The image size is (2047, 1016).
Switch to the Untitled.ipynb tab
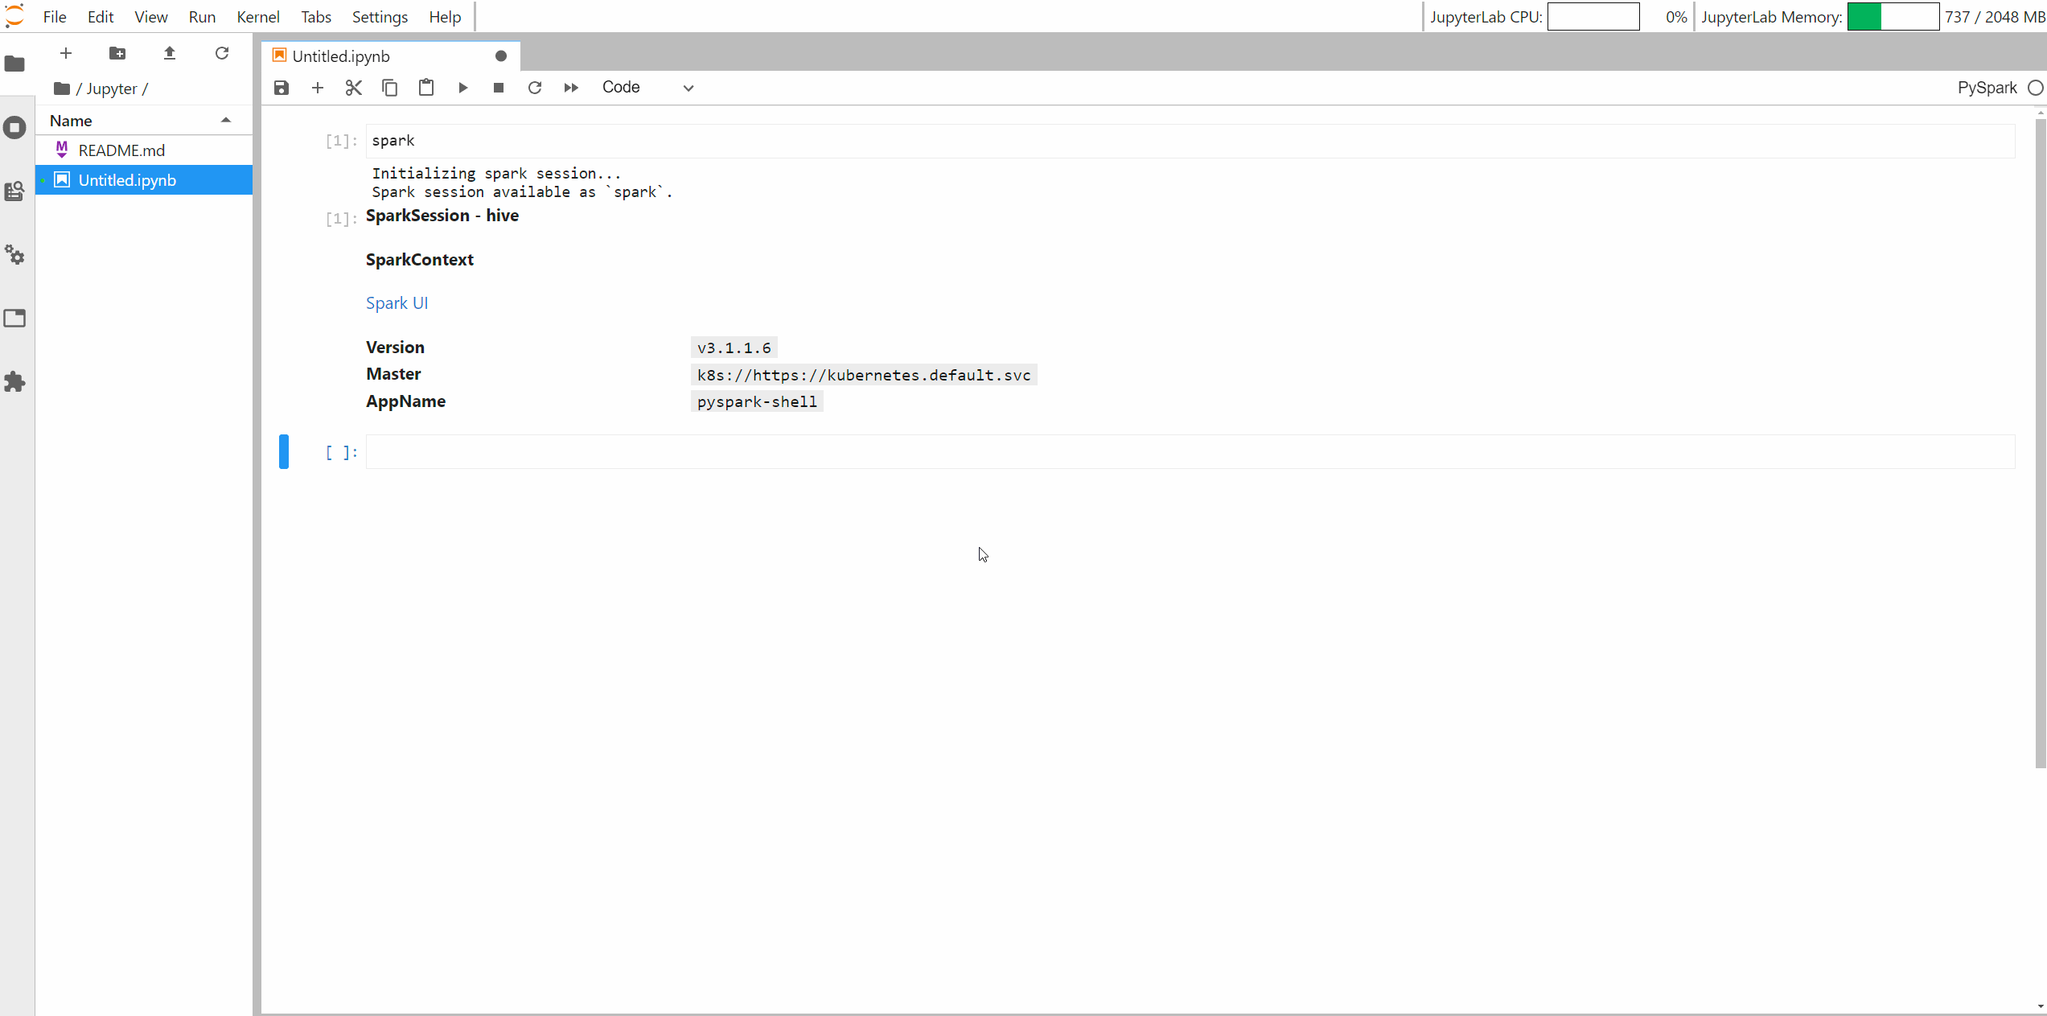[341, 56]
